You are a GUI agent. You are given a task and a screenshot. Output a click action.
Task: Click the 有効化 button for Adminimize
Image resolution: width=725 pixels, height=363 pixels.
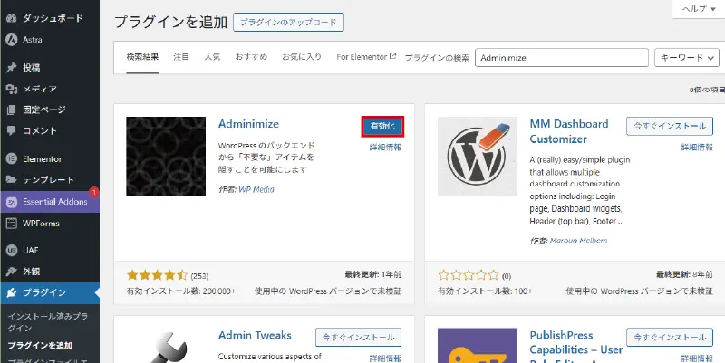(382, 127)
